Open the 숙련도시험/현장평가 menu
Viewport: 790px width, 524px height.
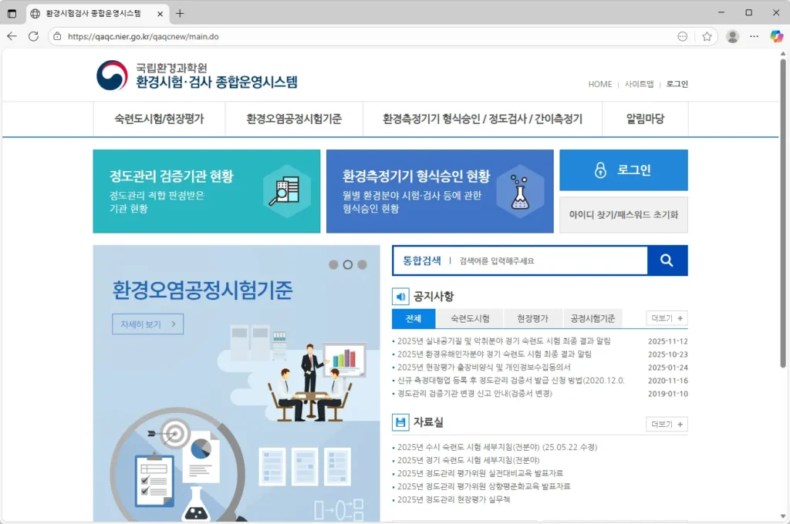(x=159, y=119)
